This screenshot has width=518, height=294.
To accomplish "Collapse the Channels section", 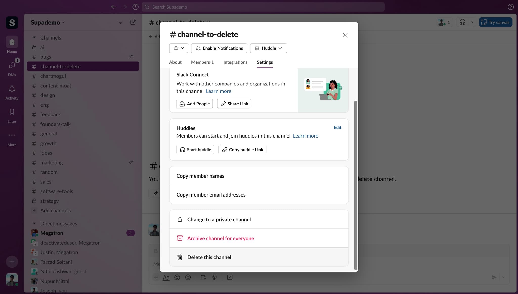I will [34, 37].
